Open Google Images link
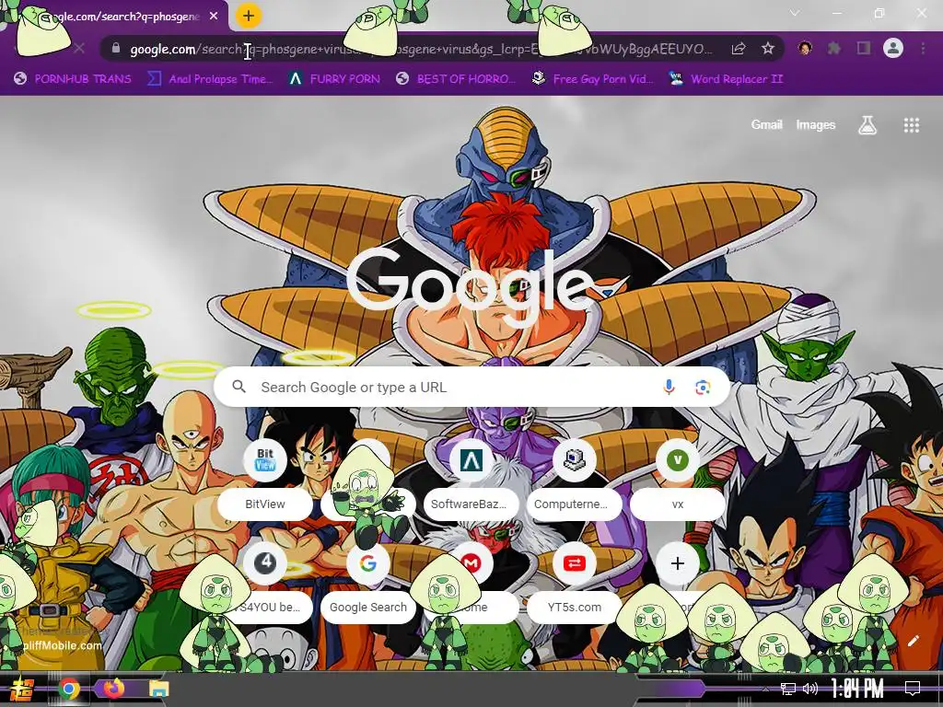943x707 pixels. tap(816, 124)
